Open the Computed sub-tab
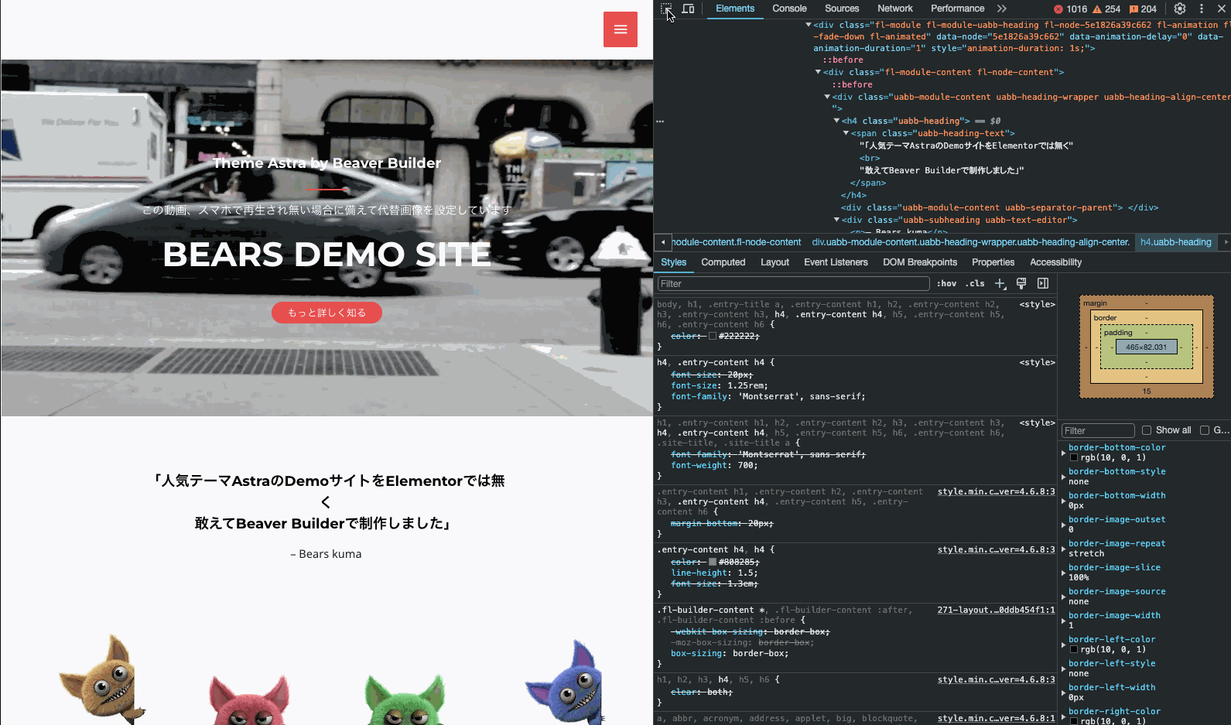 coord(723,262)
